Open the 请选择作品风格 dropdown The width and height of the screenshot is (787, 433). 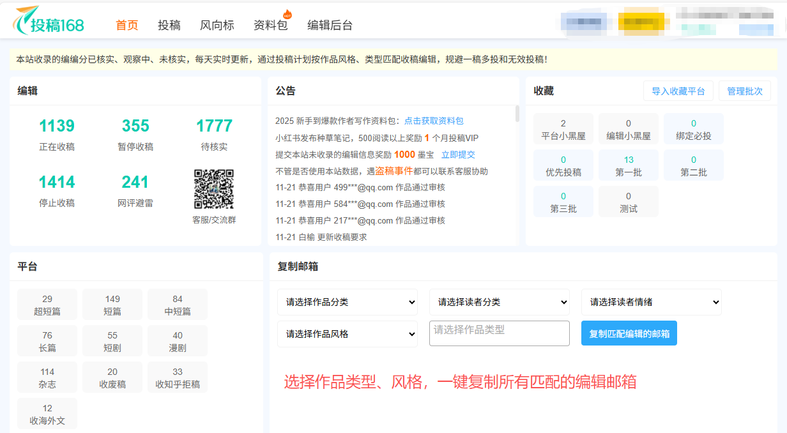coord(348,334)
